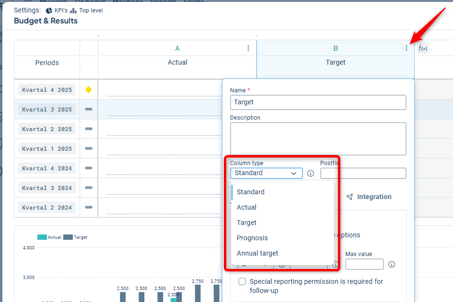Switch to the Integration tab
453x302 pixels.
point(369,197)
